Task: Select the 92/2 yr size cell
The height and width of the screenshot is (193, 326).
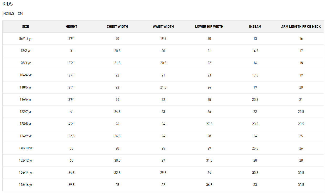Action: click(x=25, y=51)
